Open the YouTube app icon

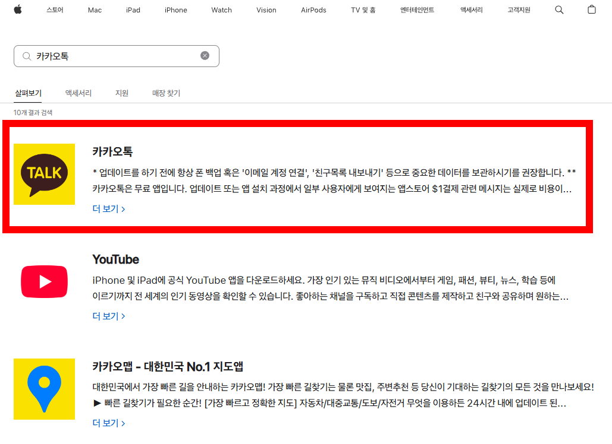pyautogui.click(x=44, y=281)
